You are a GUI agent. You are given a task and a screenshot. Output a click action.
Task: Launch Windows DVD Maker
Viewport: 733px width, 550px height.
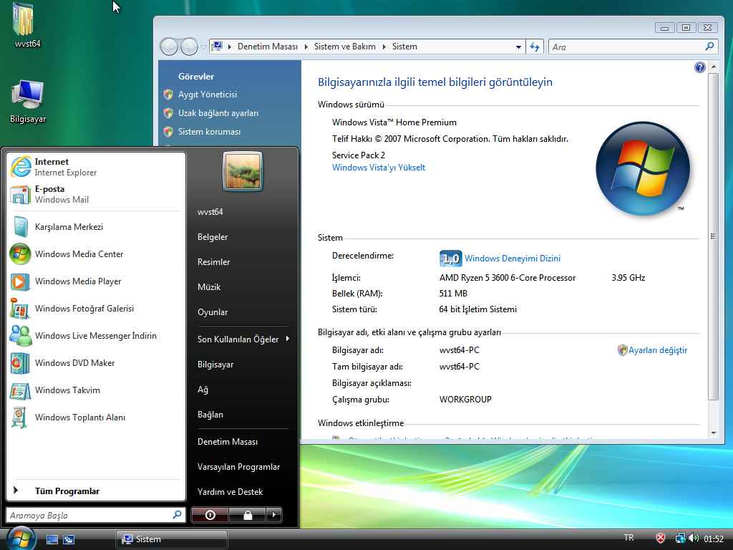(x=97, y=363)
